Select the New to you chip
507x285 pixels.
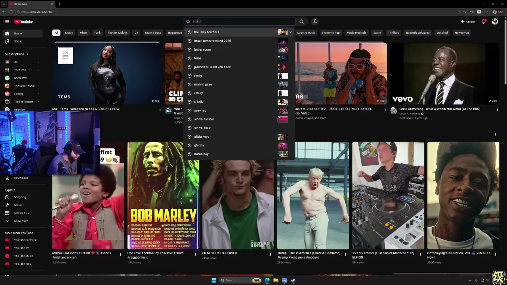point(462,33)
